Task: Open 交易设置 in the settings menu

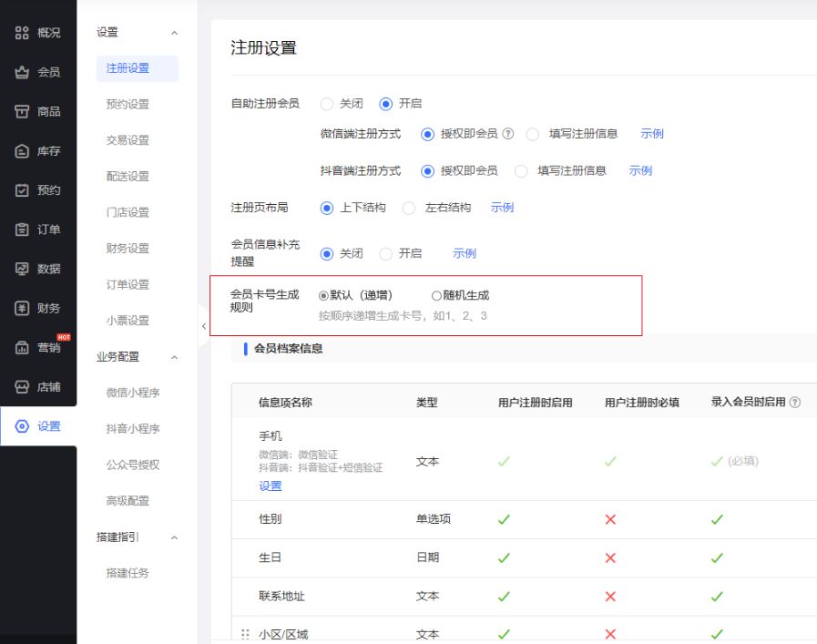Action: pos(128,140)
